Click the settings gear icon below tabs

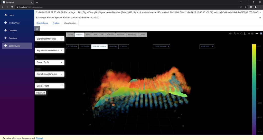(37, 29)
